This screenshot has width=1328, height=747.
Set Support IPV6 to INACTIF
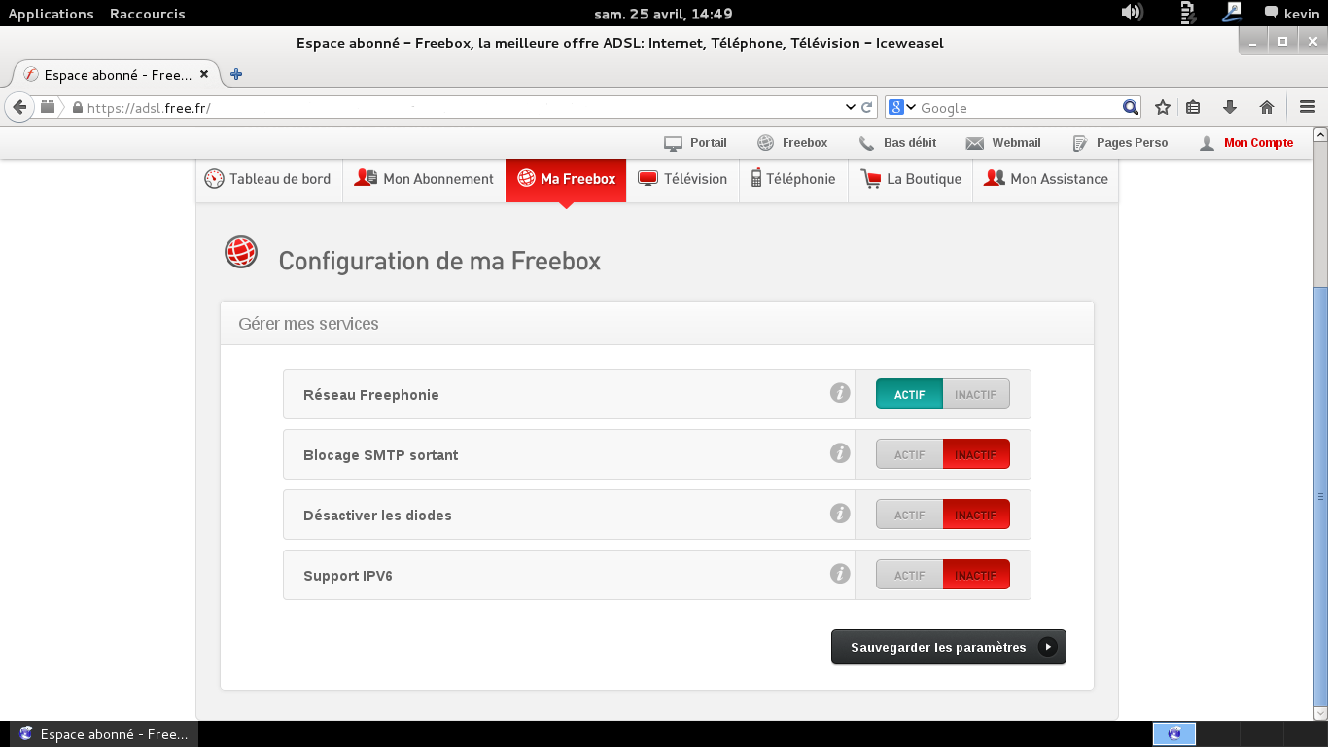(x=976, y=575)
